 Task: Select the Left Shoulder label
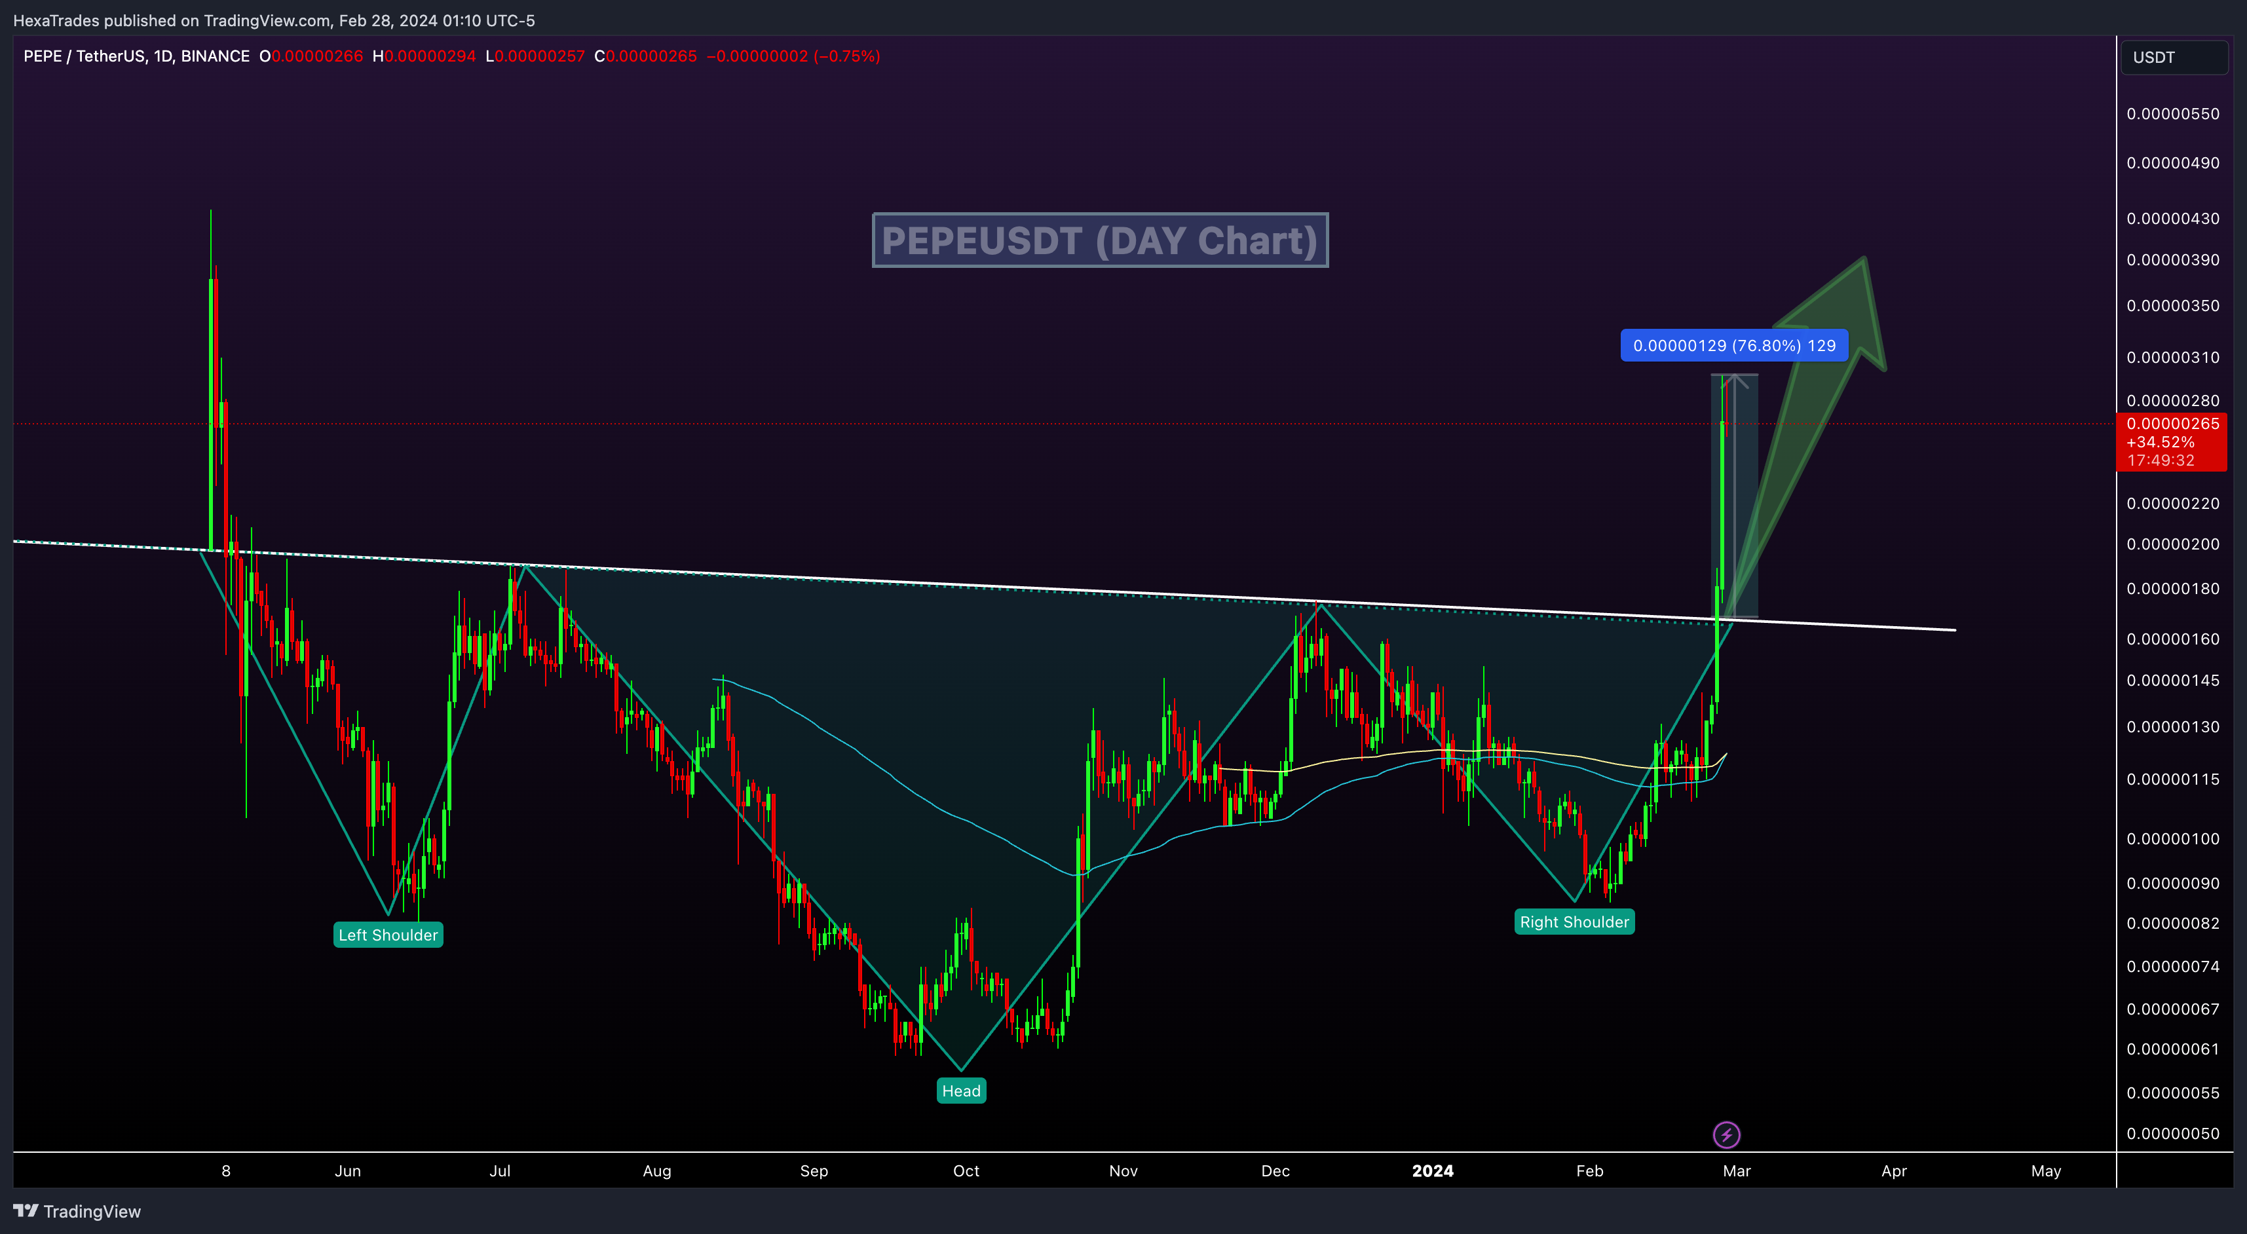[388, 935]
